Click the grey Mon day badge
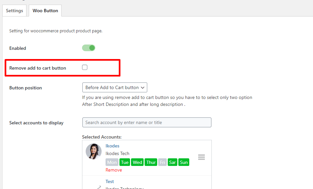The height and width of the screenshot is (189, 313). 112,162
